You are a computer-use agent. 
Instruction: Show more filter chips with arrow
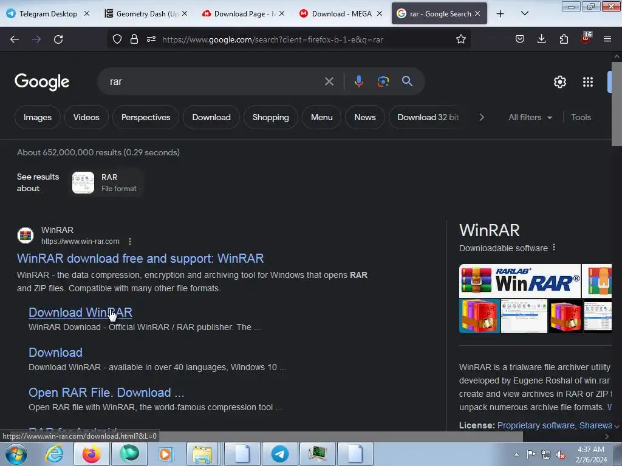482,117
